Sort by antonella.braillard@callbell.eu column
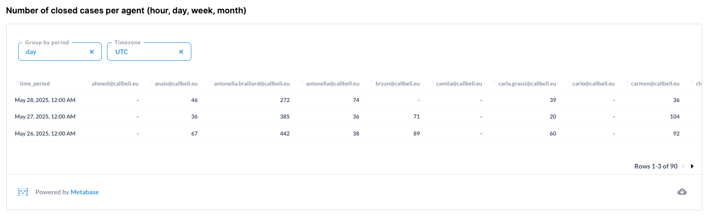Image resolution: width=725 pixels, height=218 pixels. tap(251, 83)
